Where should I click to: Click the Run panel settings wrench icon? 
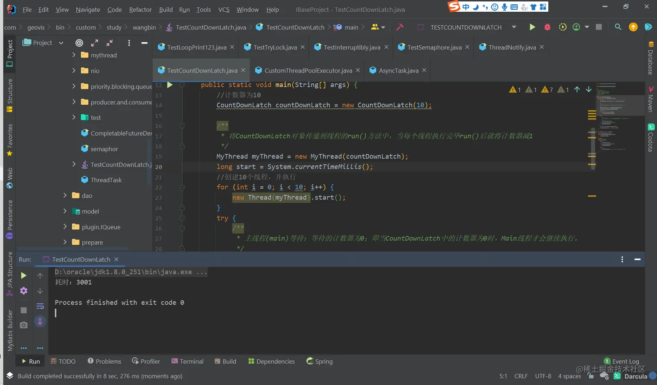23,291
